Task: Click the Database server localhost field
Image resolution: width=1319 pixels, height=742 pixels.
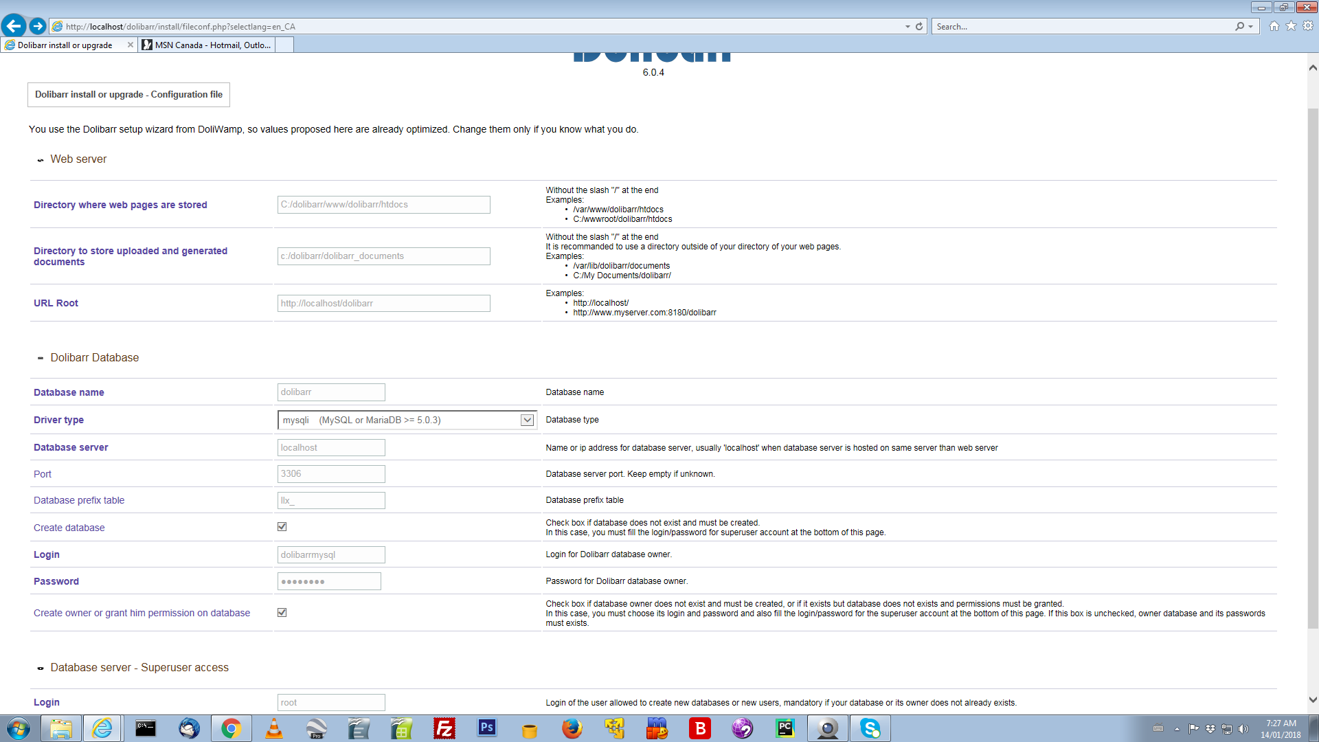Action: click(331, 447)
